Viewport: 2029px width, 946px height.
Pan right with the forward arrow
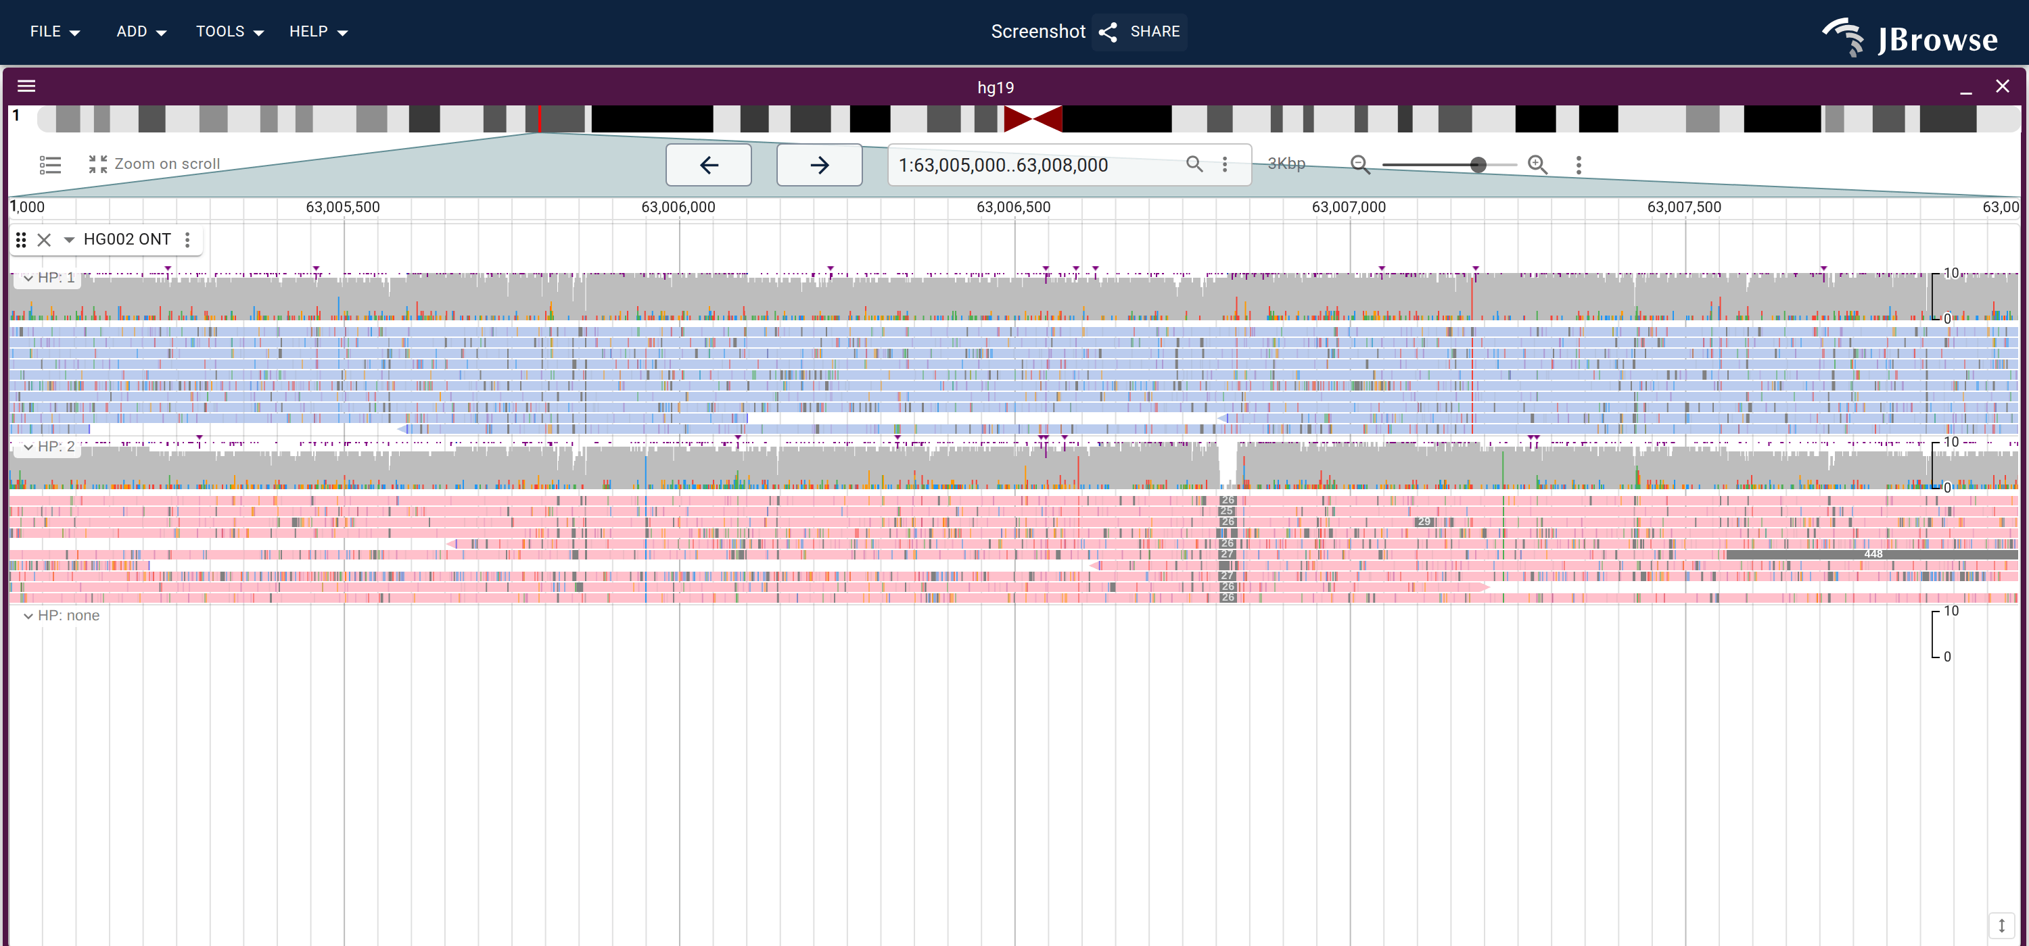click(819, 164)
